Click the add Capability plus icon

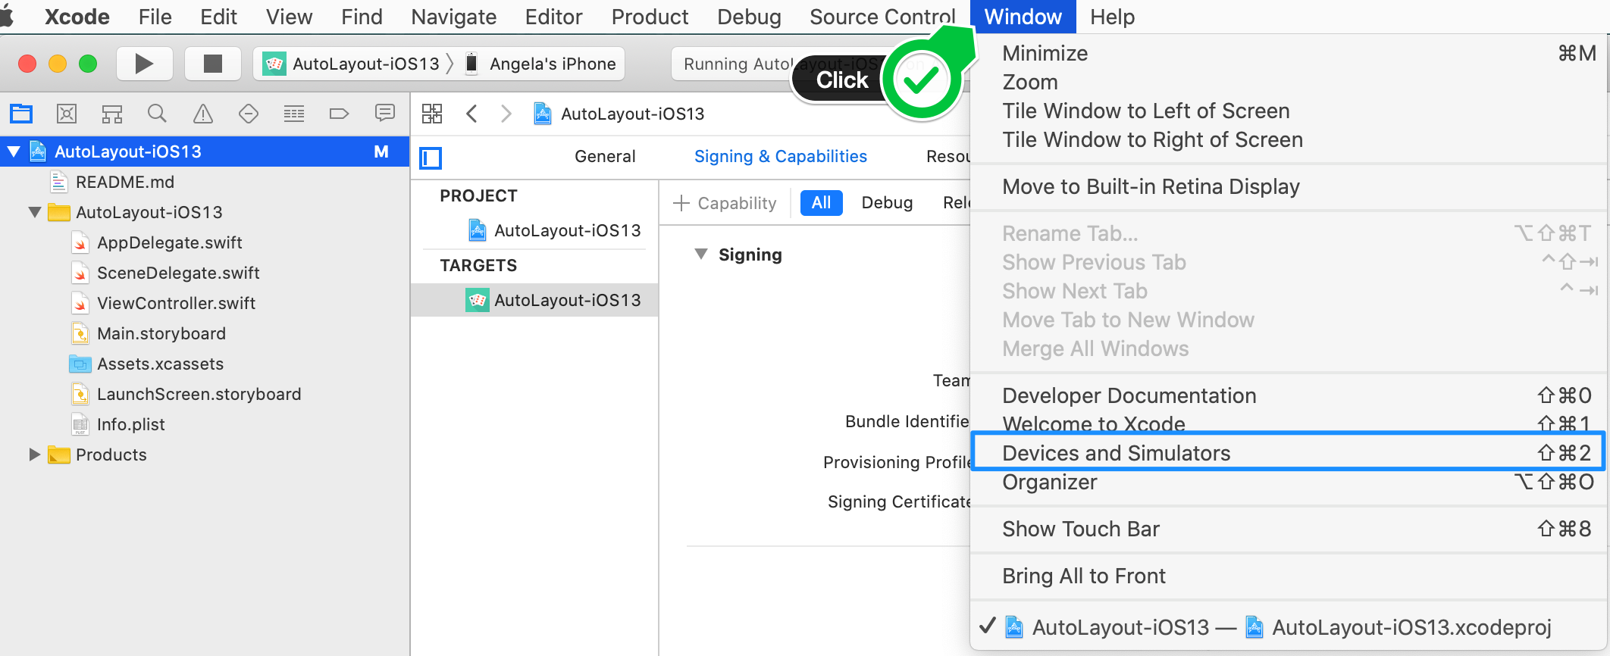tap(681, 203)
